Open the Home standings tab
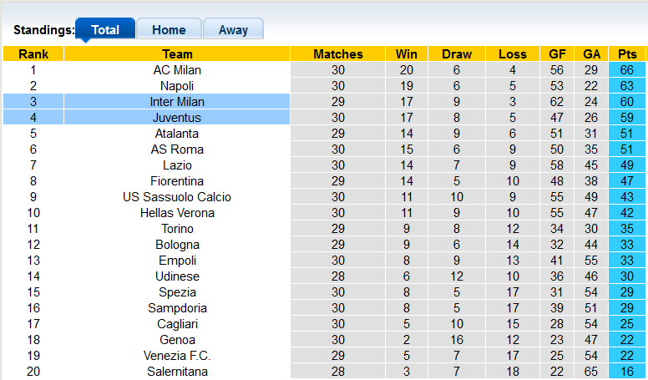The height and width of the screenshot is (380, 648). click(169, 29)
